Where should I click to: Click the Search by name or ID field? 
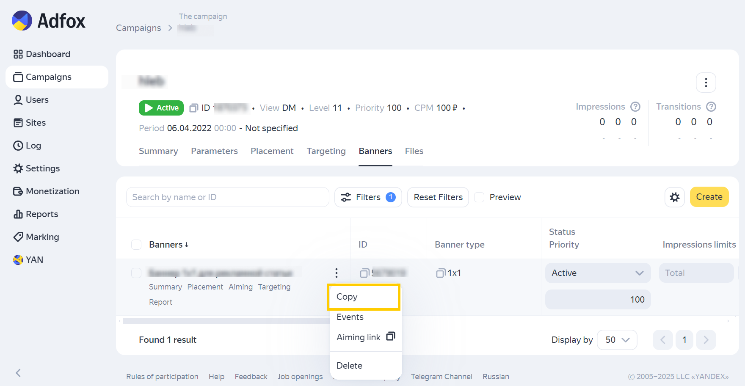tap(227, 197)
